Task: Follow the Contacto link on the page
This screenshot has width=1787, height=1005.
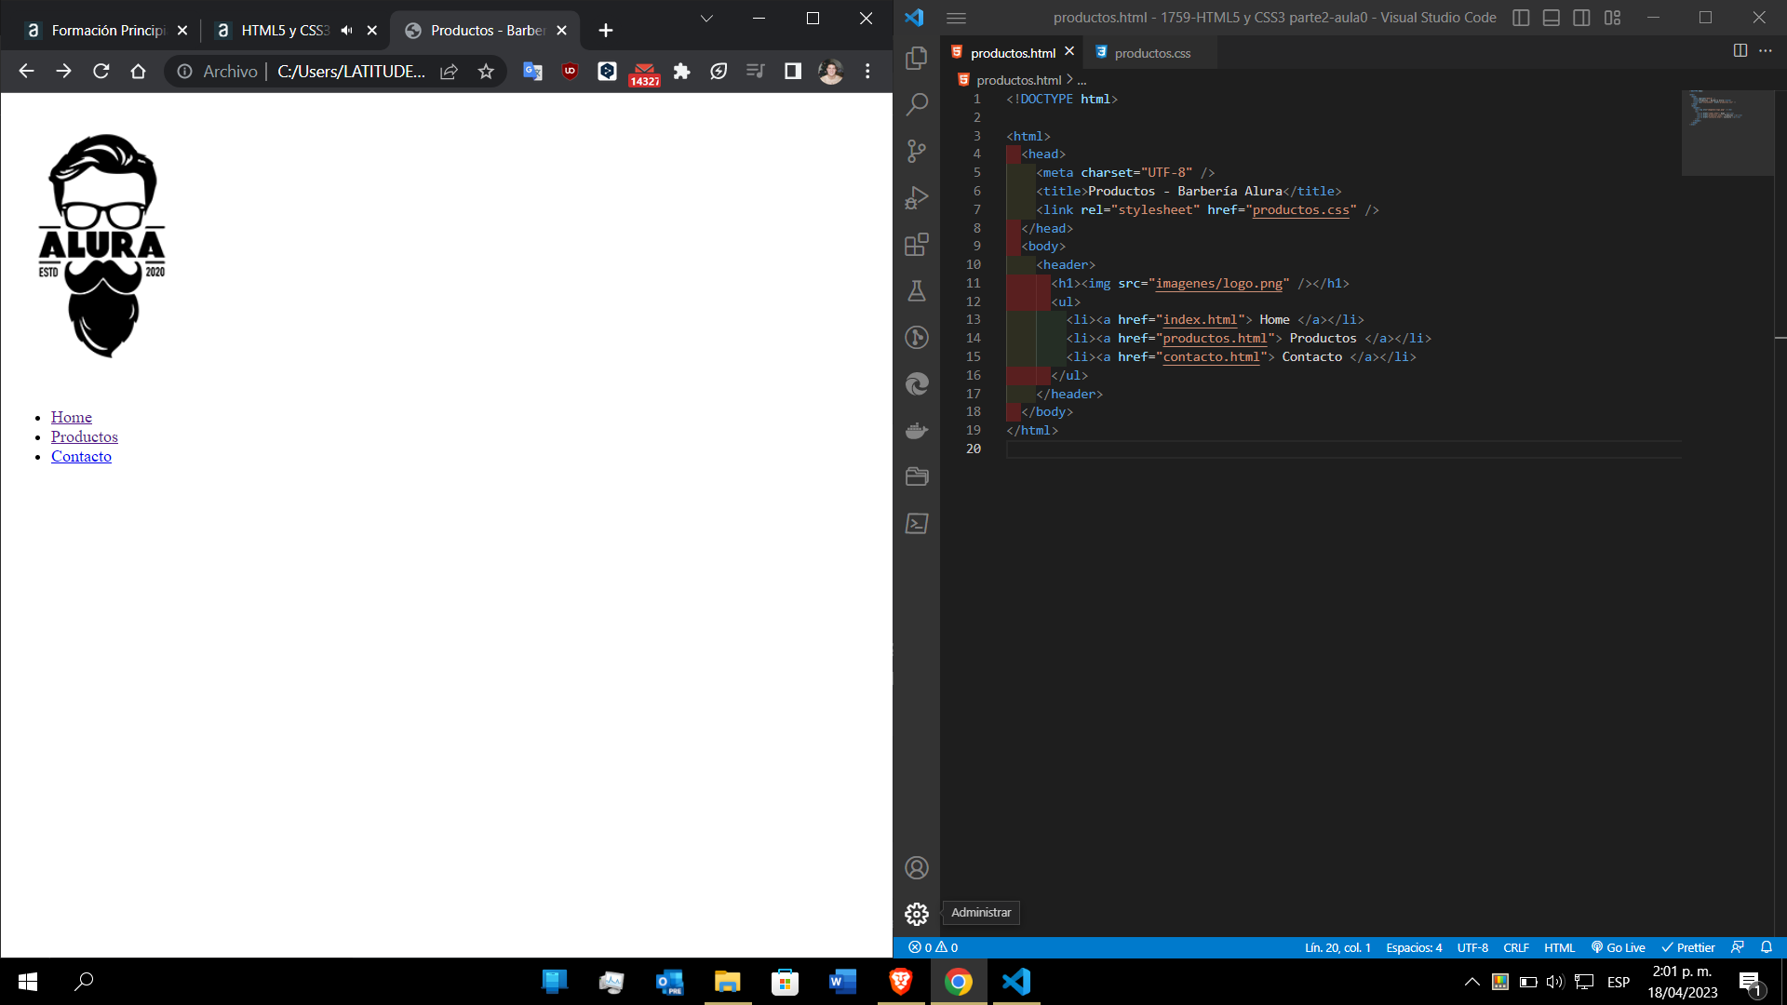Action: (x=81, y=456)
